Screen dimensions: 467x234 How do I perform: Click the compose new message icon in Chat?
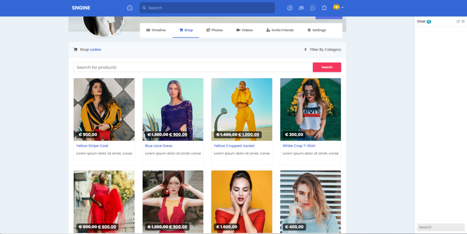point(458,21)
